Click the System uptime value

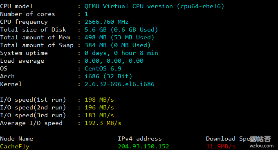coord(121,53)
